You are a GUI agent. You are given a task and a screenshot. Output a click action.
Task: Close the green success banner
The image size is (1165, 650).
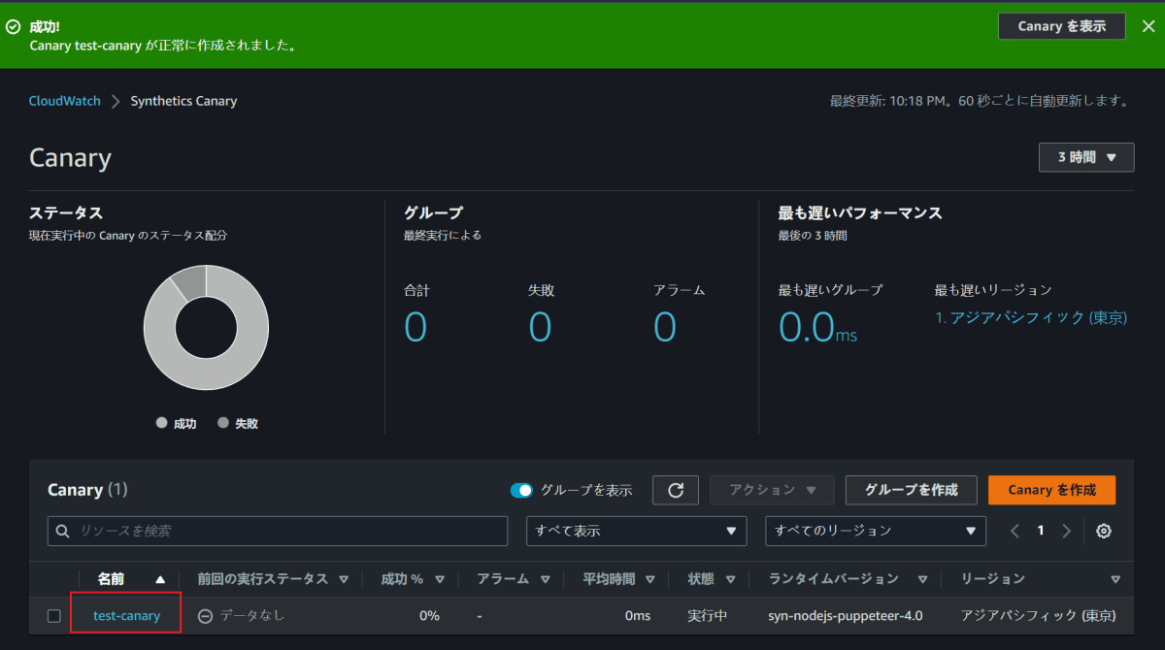tap(1148, 26)
